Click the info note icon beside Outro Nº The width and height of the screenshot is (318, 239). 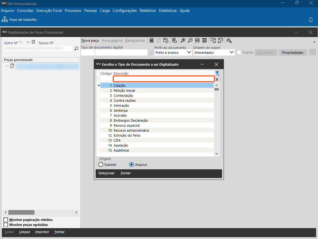tap(34, 42)
